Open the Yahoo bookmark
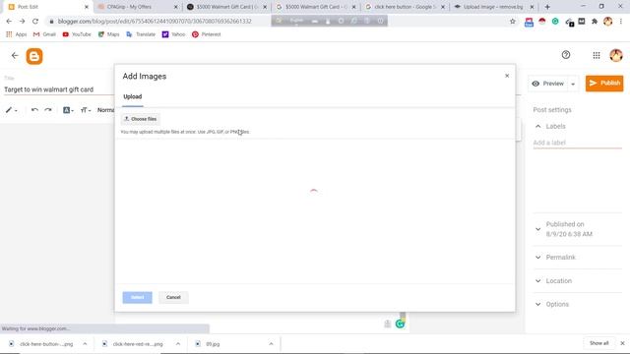Viewport: 630px width, 354px height. click(173, 34)
